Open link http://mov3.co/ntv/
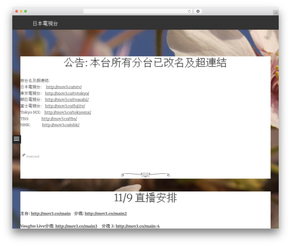291x246 pixels. (x=64, y=87)
